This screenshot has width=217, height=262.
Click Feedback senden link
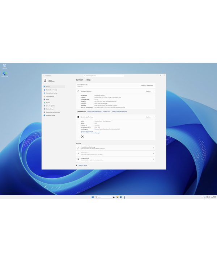[x=83, y=165]
